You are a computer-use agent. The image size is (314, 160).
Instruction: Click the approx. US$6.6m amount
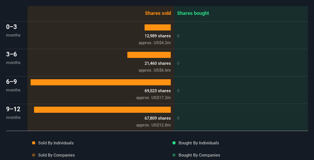(155, 70)
